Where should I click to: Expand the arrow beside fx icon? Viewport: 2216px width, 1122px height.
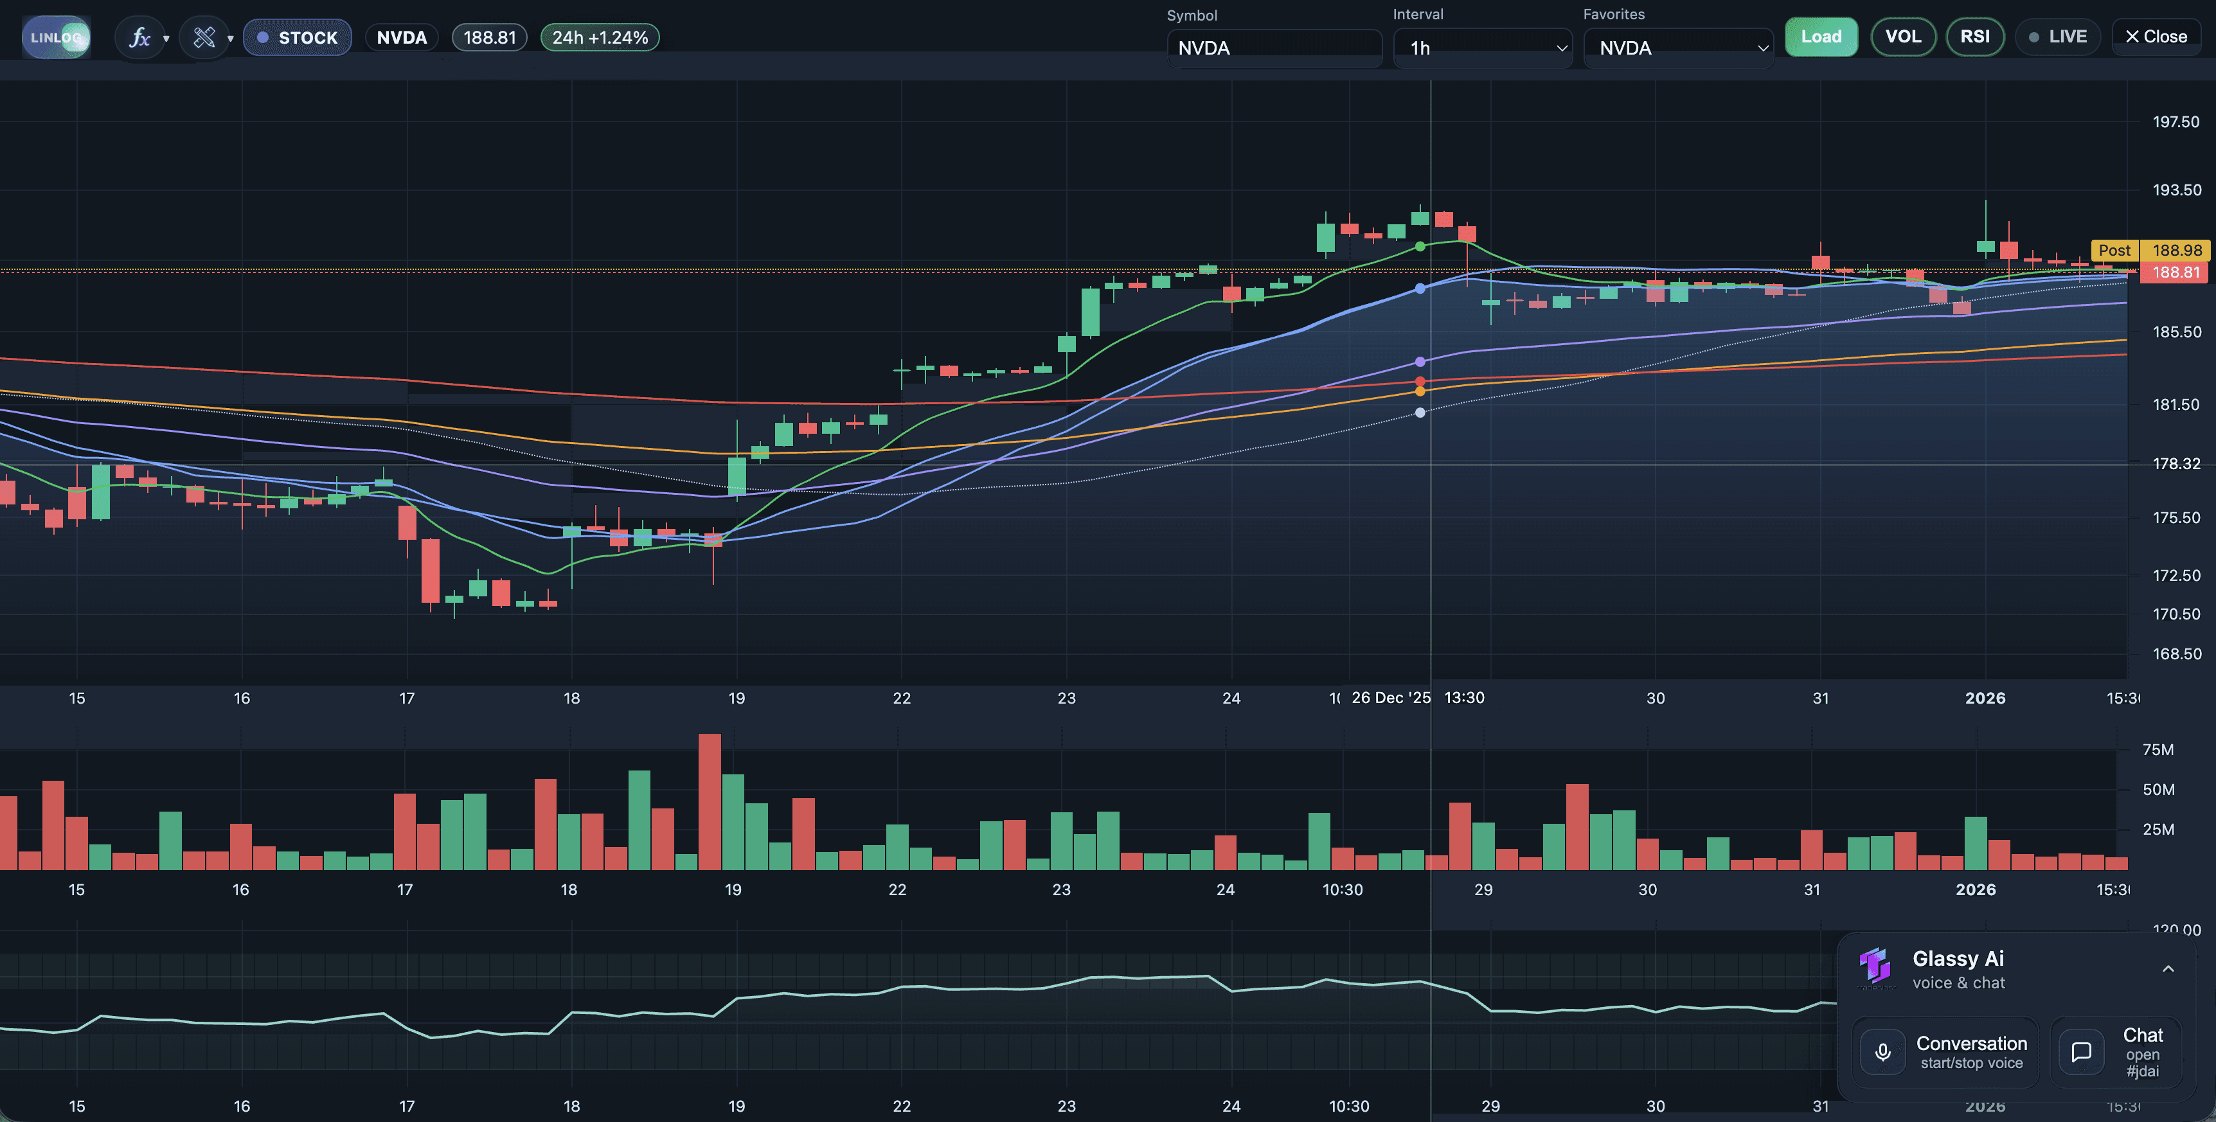coord(166,39)
